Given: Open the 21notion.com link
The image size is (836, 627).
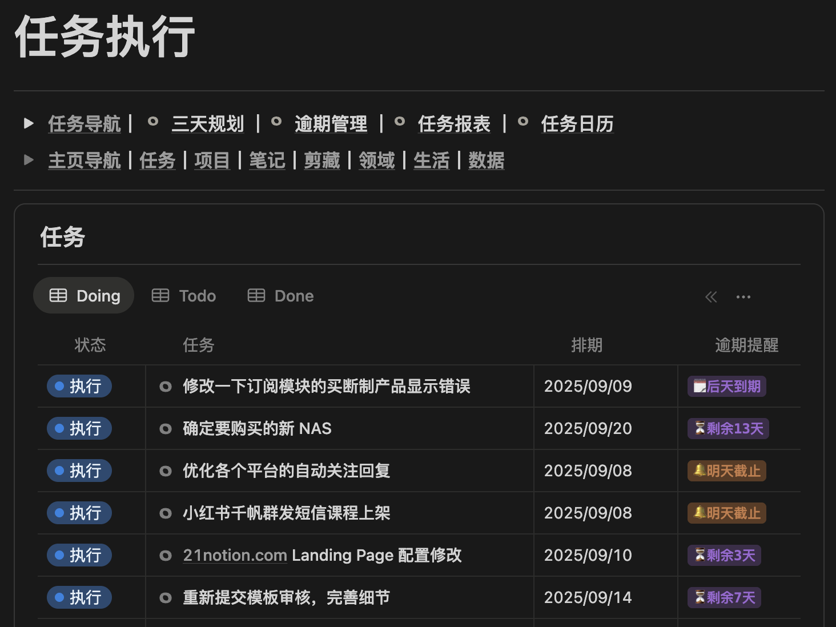Looking at the screenshot, I should point(235,555).
